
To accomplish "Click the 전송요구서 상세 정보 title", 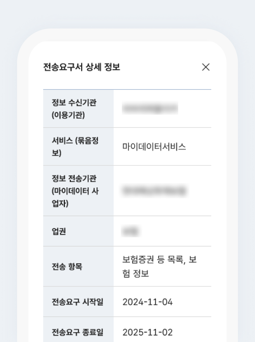I will [x=82, y=67].
